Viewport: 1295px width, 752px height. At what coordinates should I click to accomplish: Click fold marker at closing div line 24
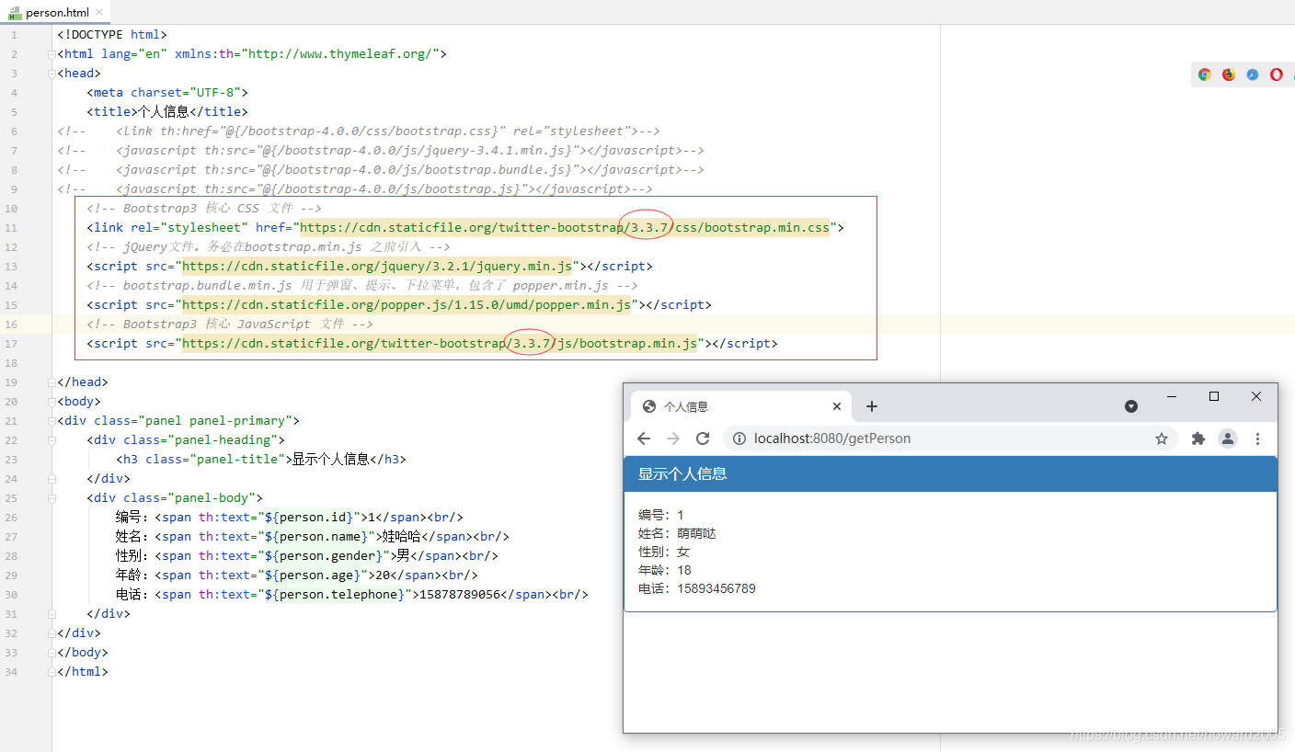pos(52,479)
